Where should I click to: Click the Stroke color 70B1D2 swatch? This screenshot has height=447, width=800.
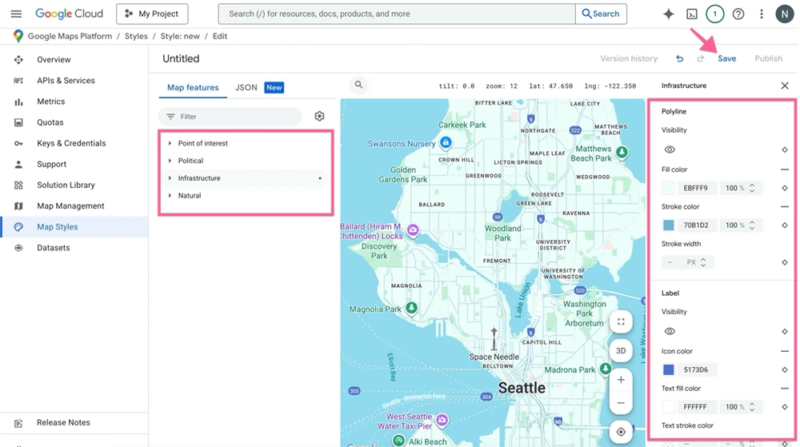(668, 225)
